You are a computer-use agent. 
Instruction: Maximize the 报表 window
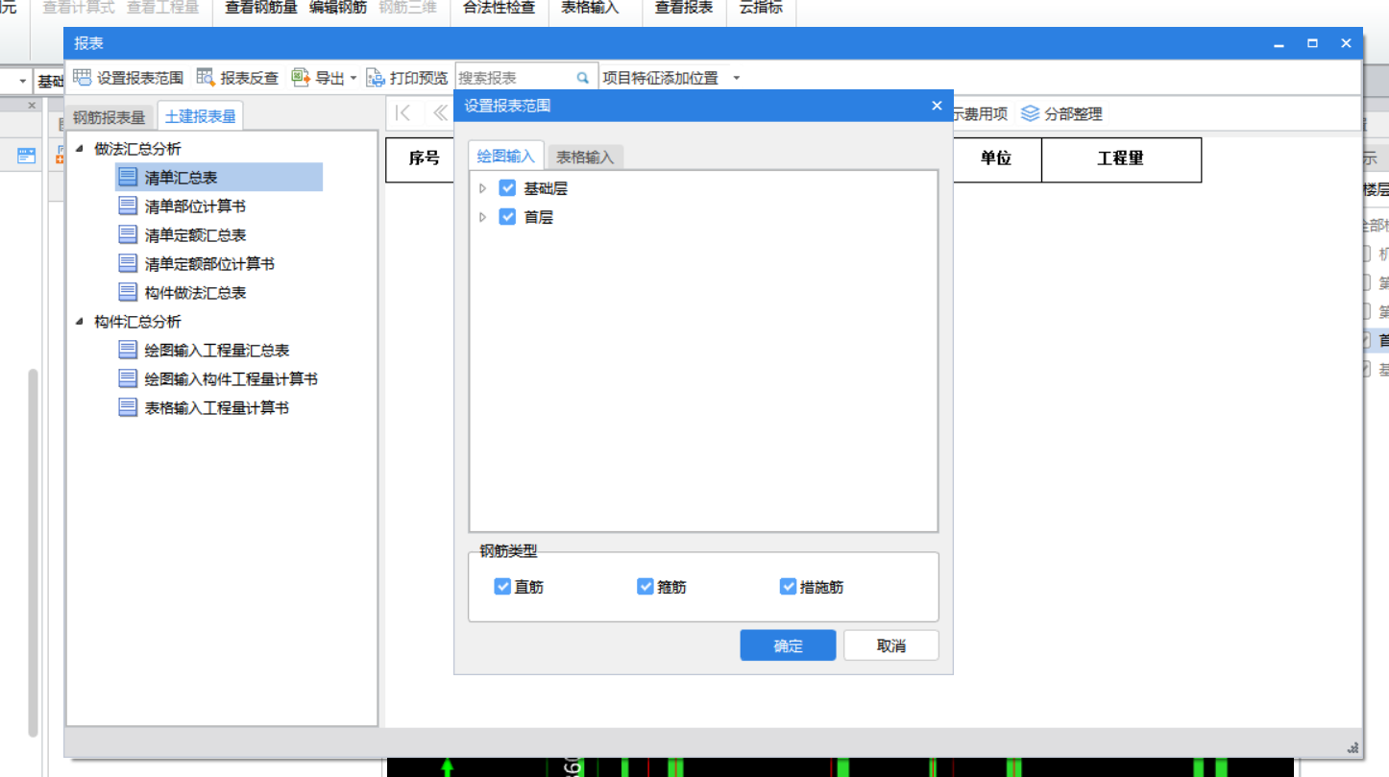(x=1312, y=43)
